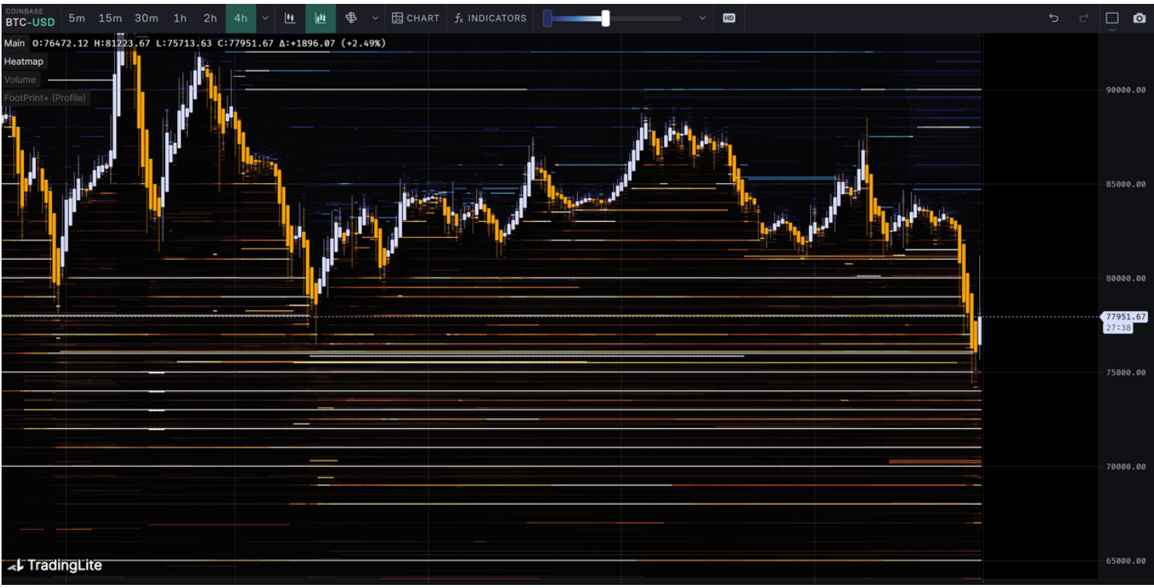Expand the timeframe dropdown next to 4h

click(266, 18)
